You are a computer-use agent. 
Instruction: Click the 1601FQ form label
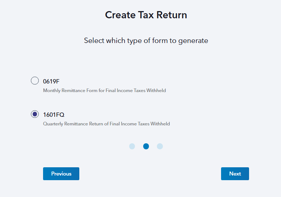(x=53, y=115)
